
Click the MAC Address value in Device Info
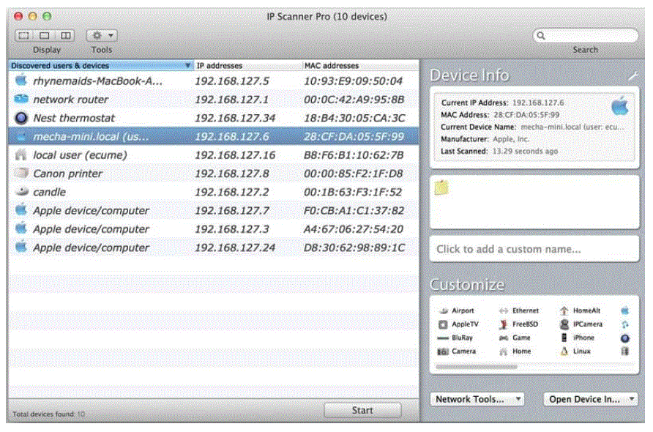[526, 114]
